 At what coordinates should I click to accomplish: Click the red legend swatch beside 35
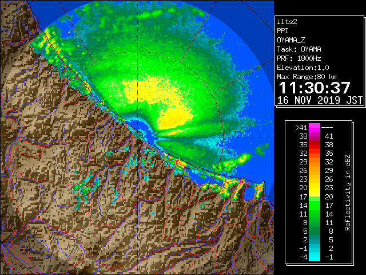(x=315, y=145)
